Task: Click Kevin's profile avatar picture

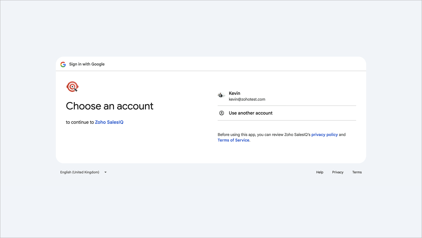Action: click(221, 95)
